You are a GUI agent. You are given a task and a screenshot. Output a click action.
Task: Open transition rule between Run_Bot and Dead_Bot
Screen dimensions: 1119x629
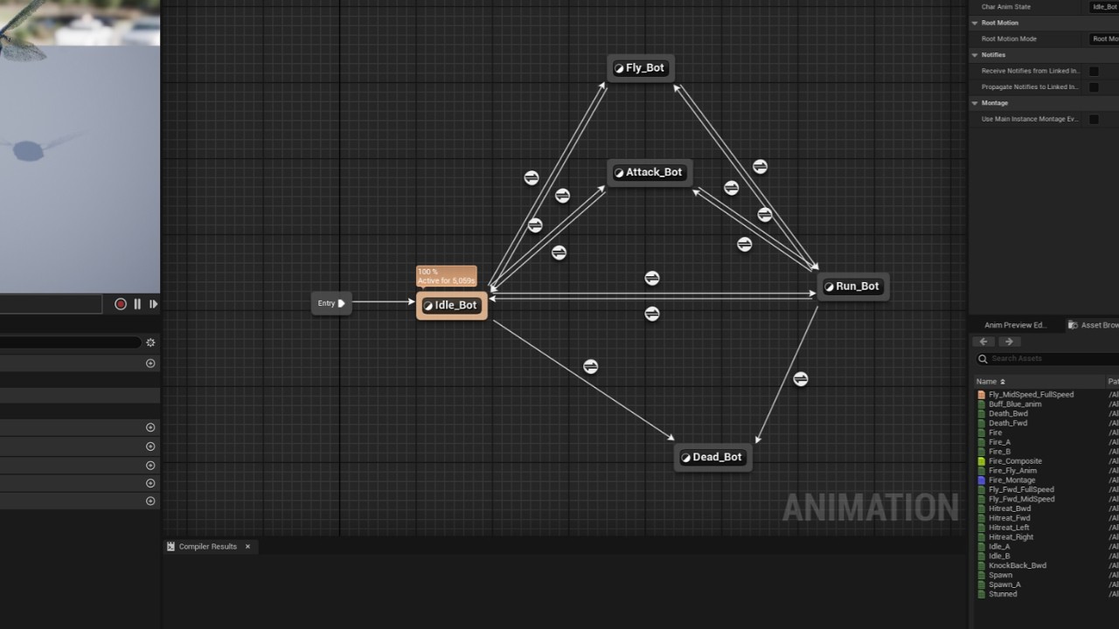[802, 379]
